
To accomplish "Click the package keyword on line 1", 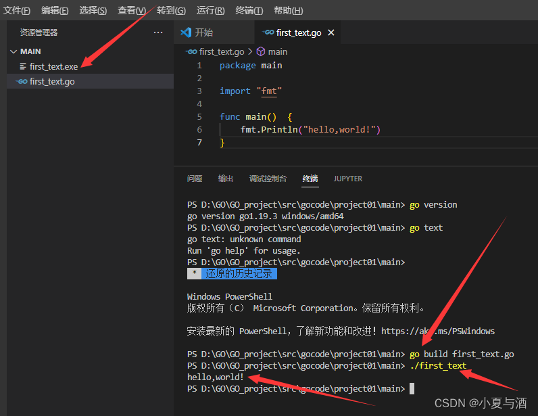I will pos(237,65).
